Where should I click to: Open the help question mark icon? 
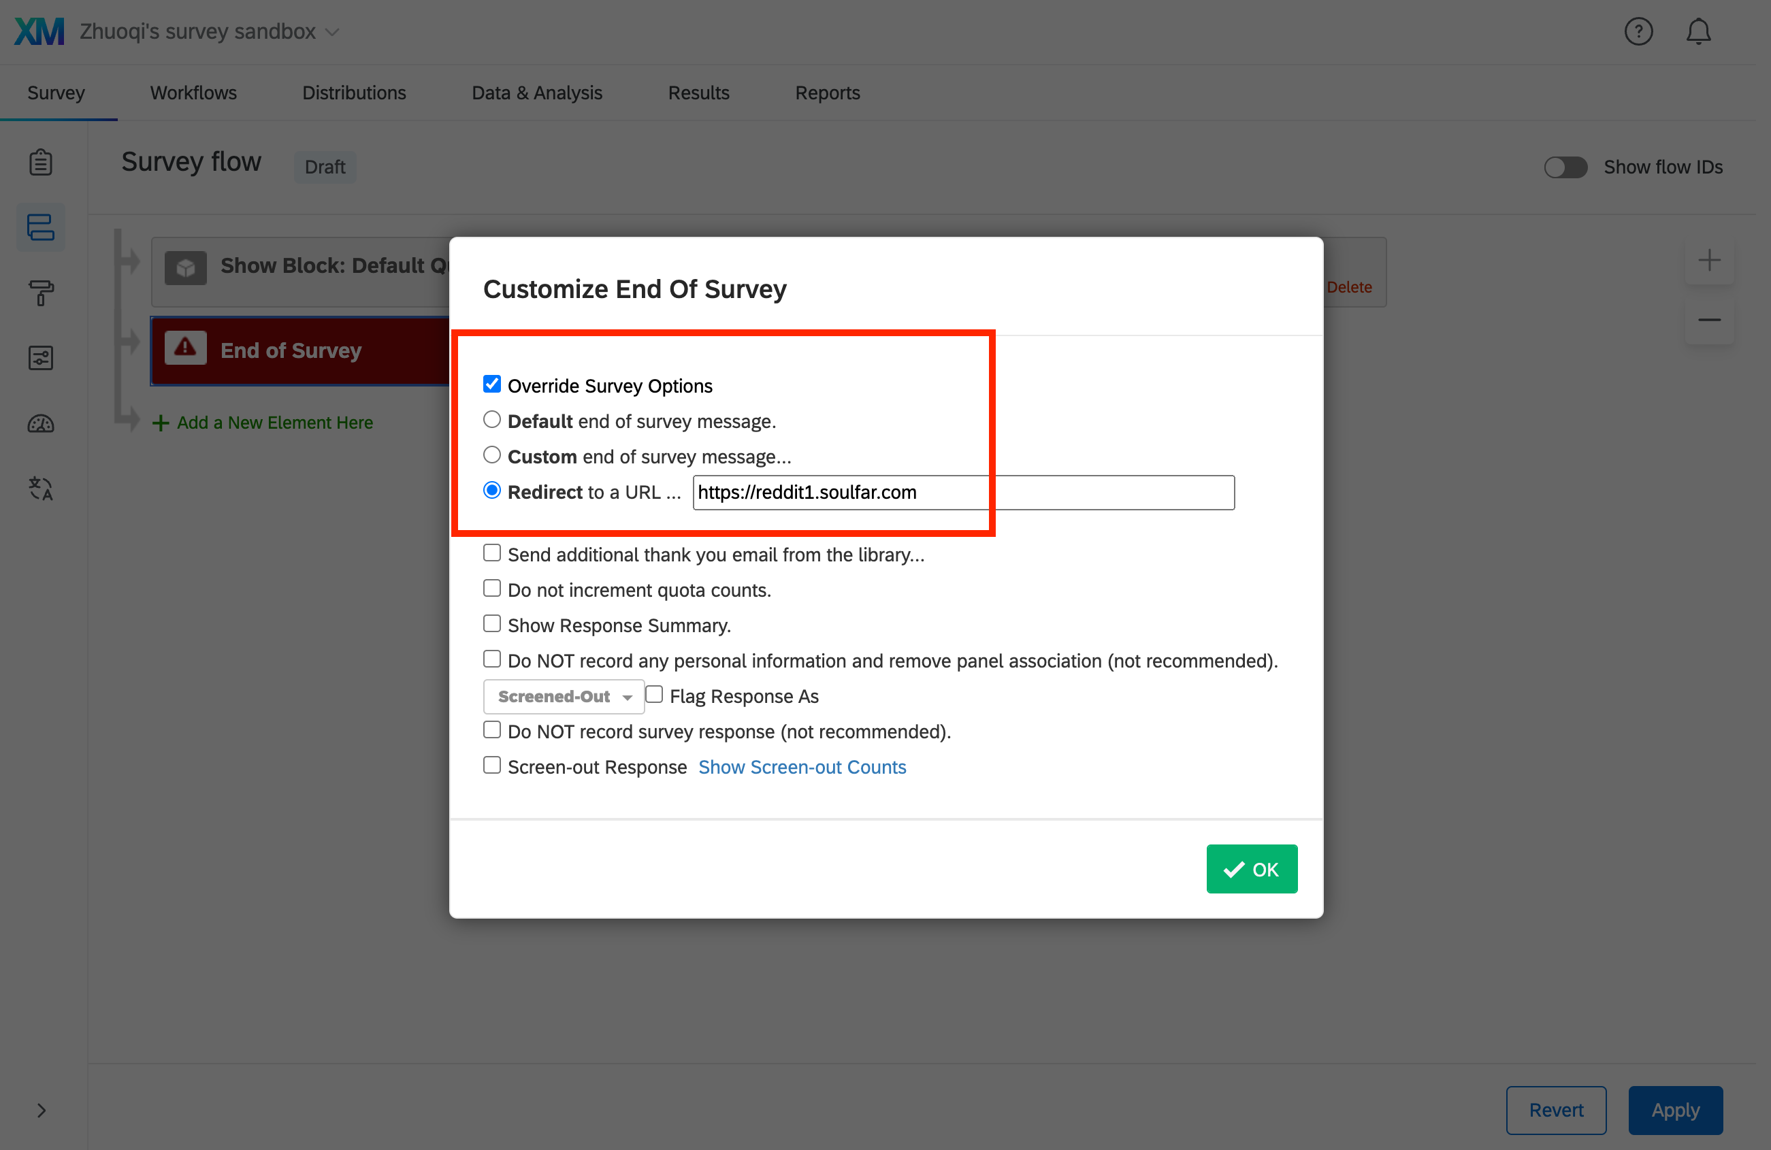click(x=1638, y=31)
